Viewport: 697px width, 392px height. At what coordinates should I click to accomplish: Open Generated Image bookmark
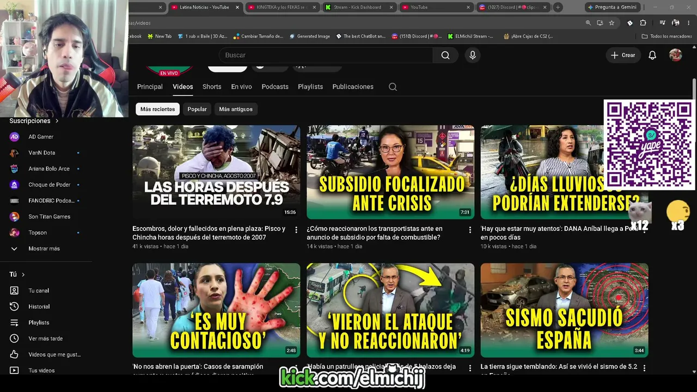[310, 36]
